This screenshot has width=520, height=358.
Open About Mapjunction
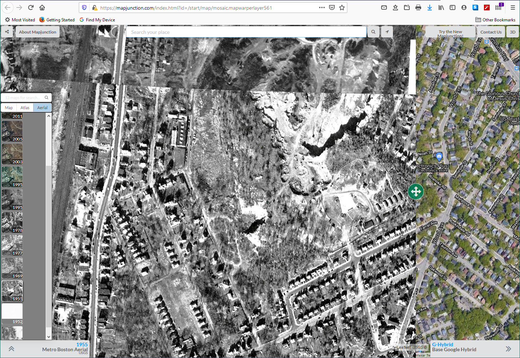click(37, 32)
